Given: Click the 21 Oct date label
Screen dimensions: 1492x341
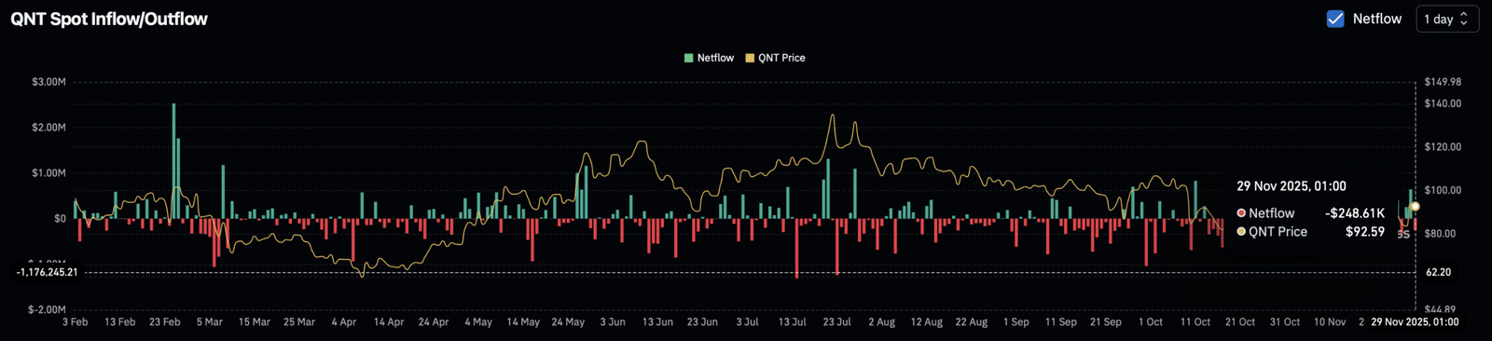Looking at the screenshot, I should (x=1240, y=322).
